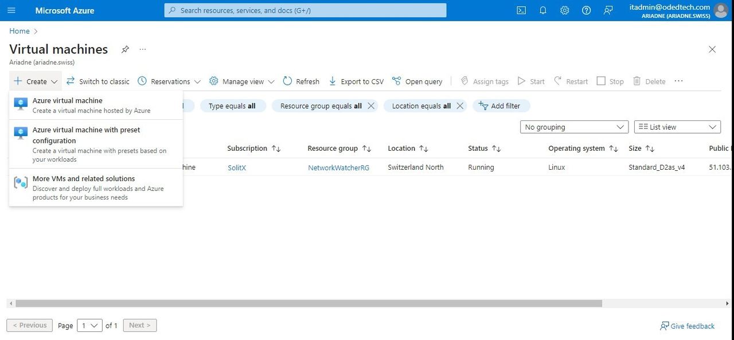Sort by Size column
The width and height of the screenshot is (734, 340).
[x=642, y=148]
